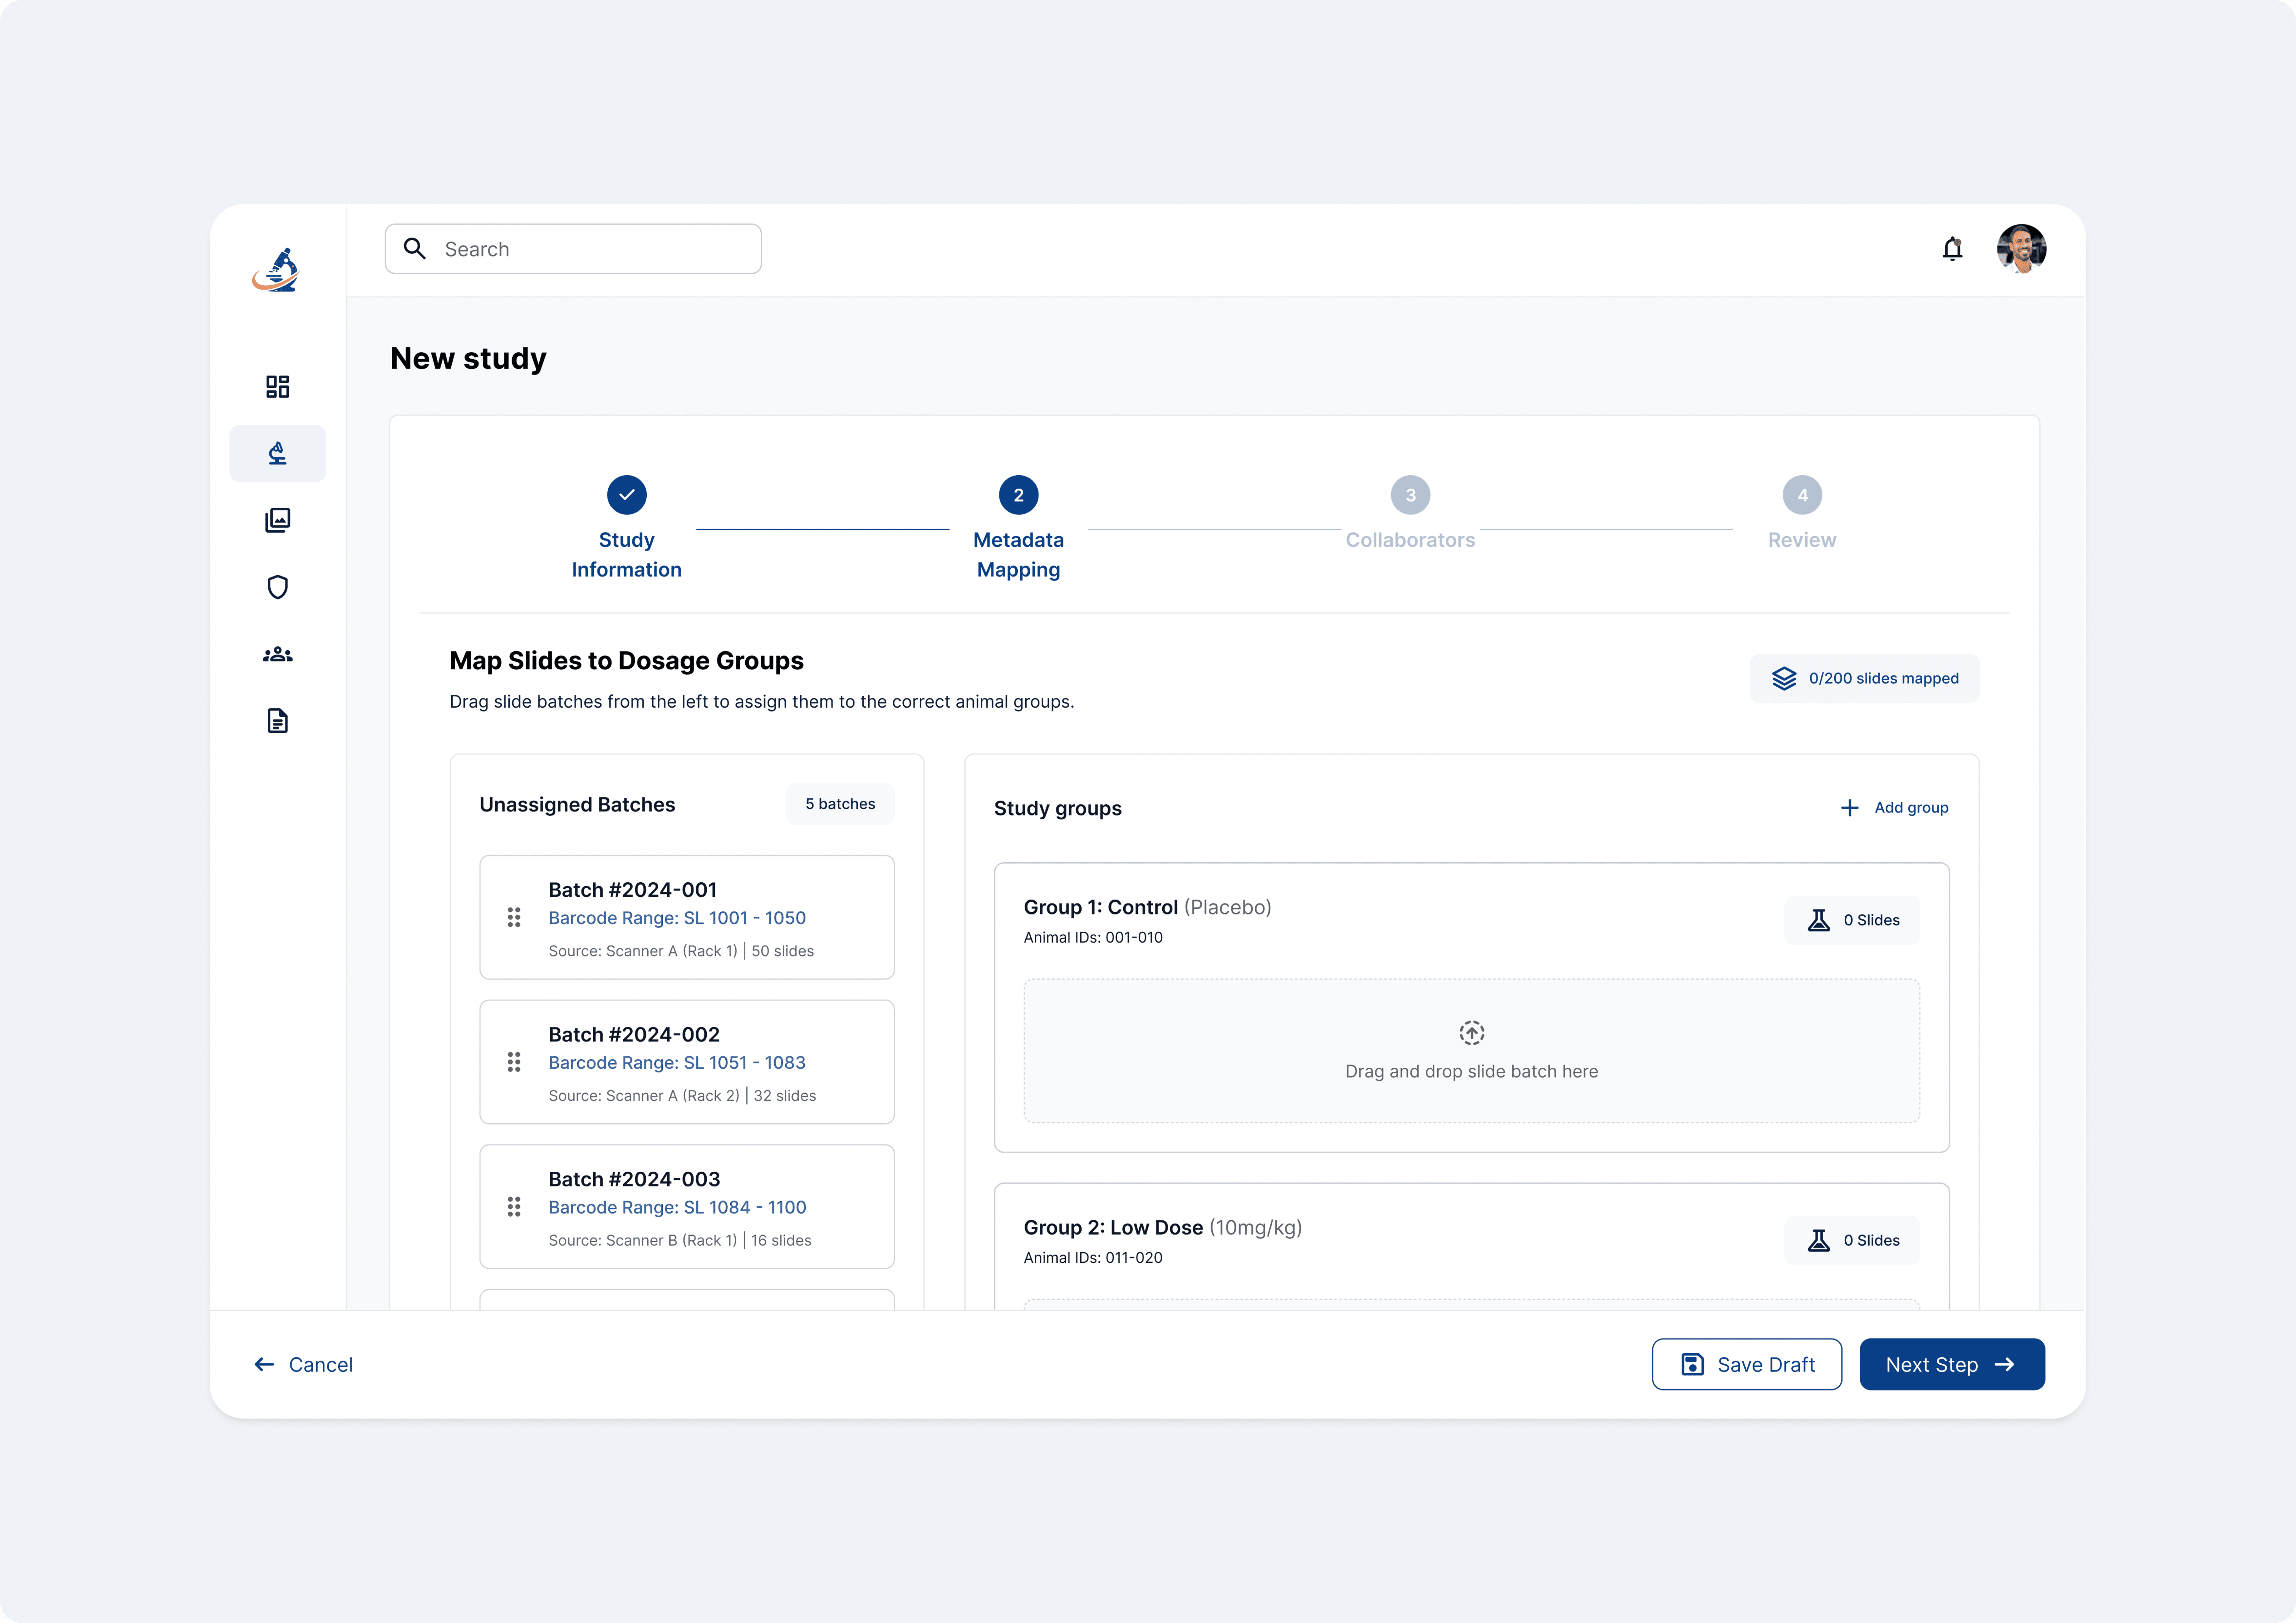Screen dimensions: 2296x1623
Task: Open the user profile avatar
Action: 2021,249
